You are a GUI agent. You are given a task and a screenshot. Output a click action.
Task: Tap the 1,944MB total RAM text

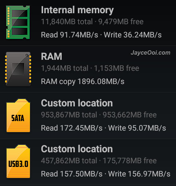(x=65, y=68)
